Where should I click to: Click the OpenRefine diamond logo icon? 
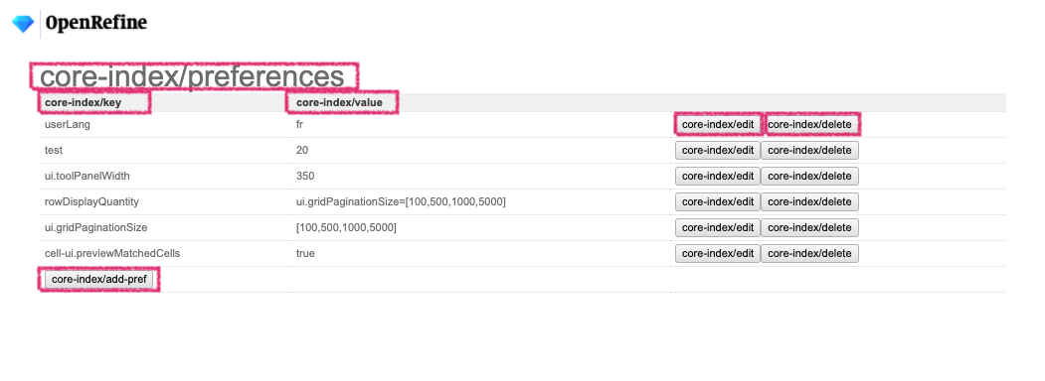pyautogui.click(x=23, y=25)
